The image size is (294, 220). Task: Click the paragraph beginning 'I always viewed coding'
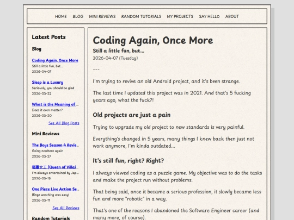point(177,177)
